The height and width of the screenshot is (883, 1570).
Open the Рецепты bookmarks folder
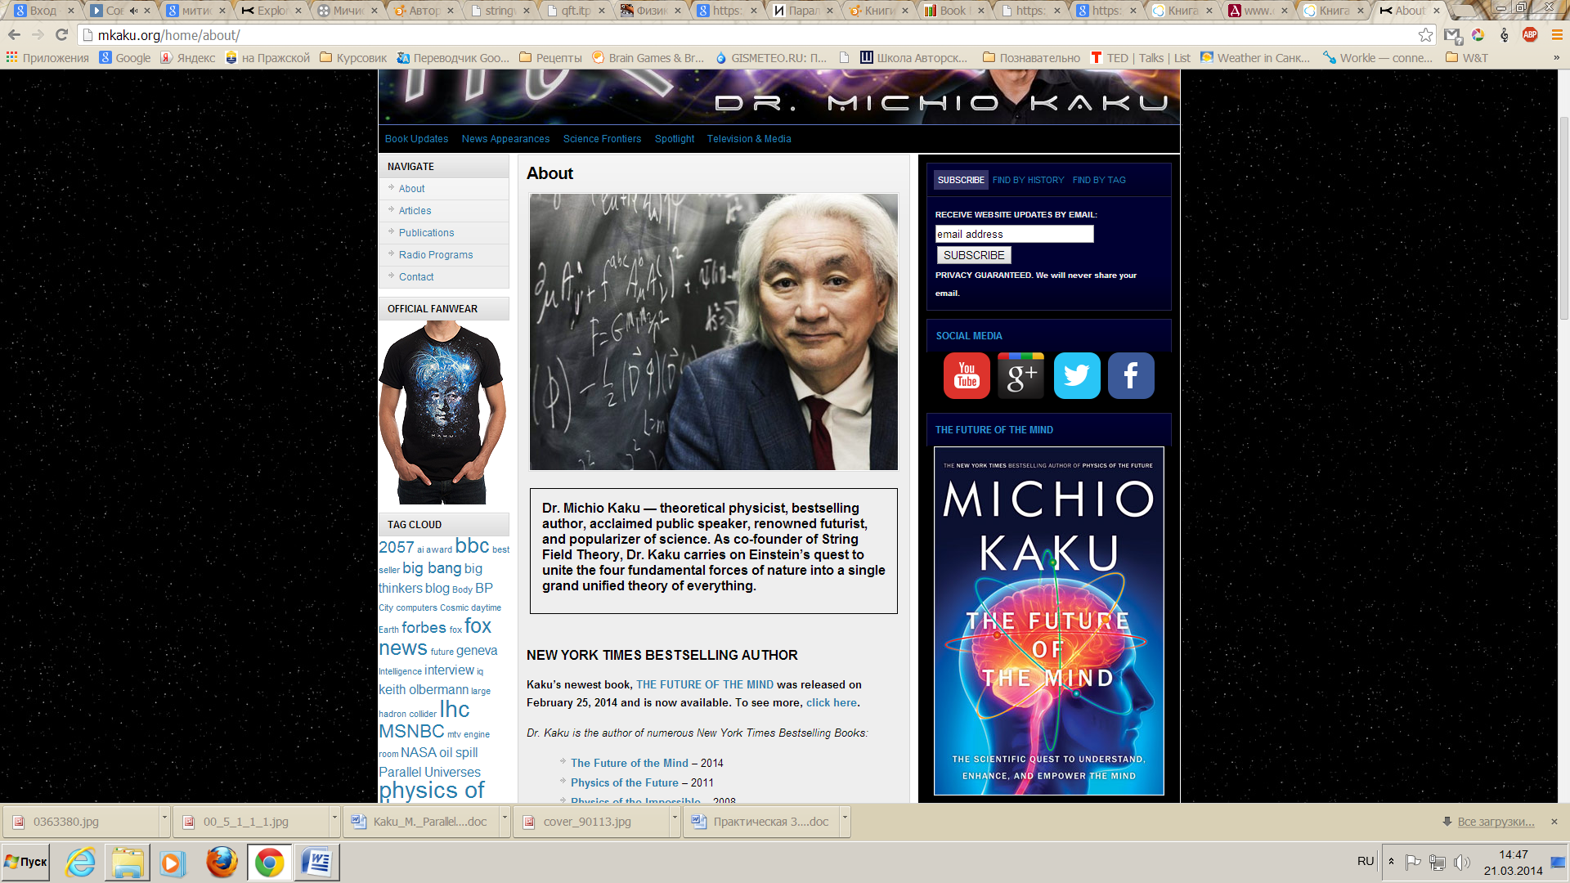550,58
